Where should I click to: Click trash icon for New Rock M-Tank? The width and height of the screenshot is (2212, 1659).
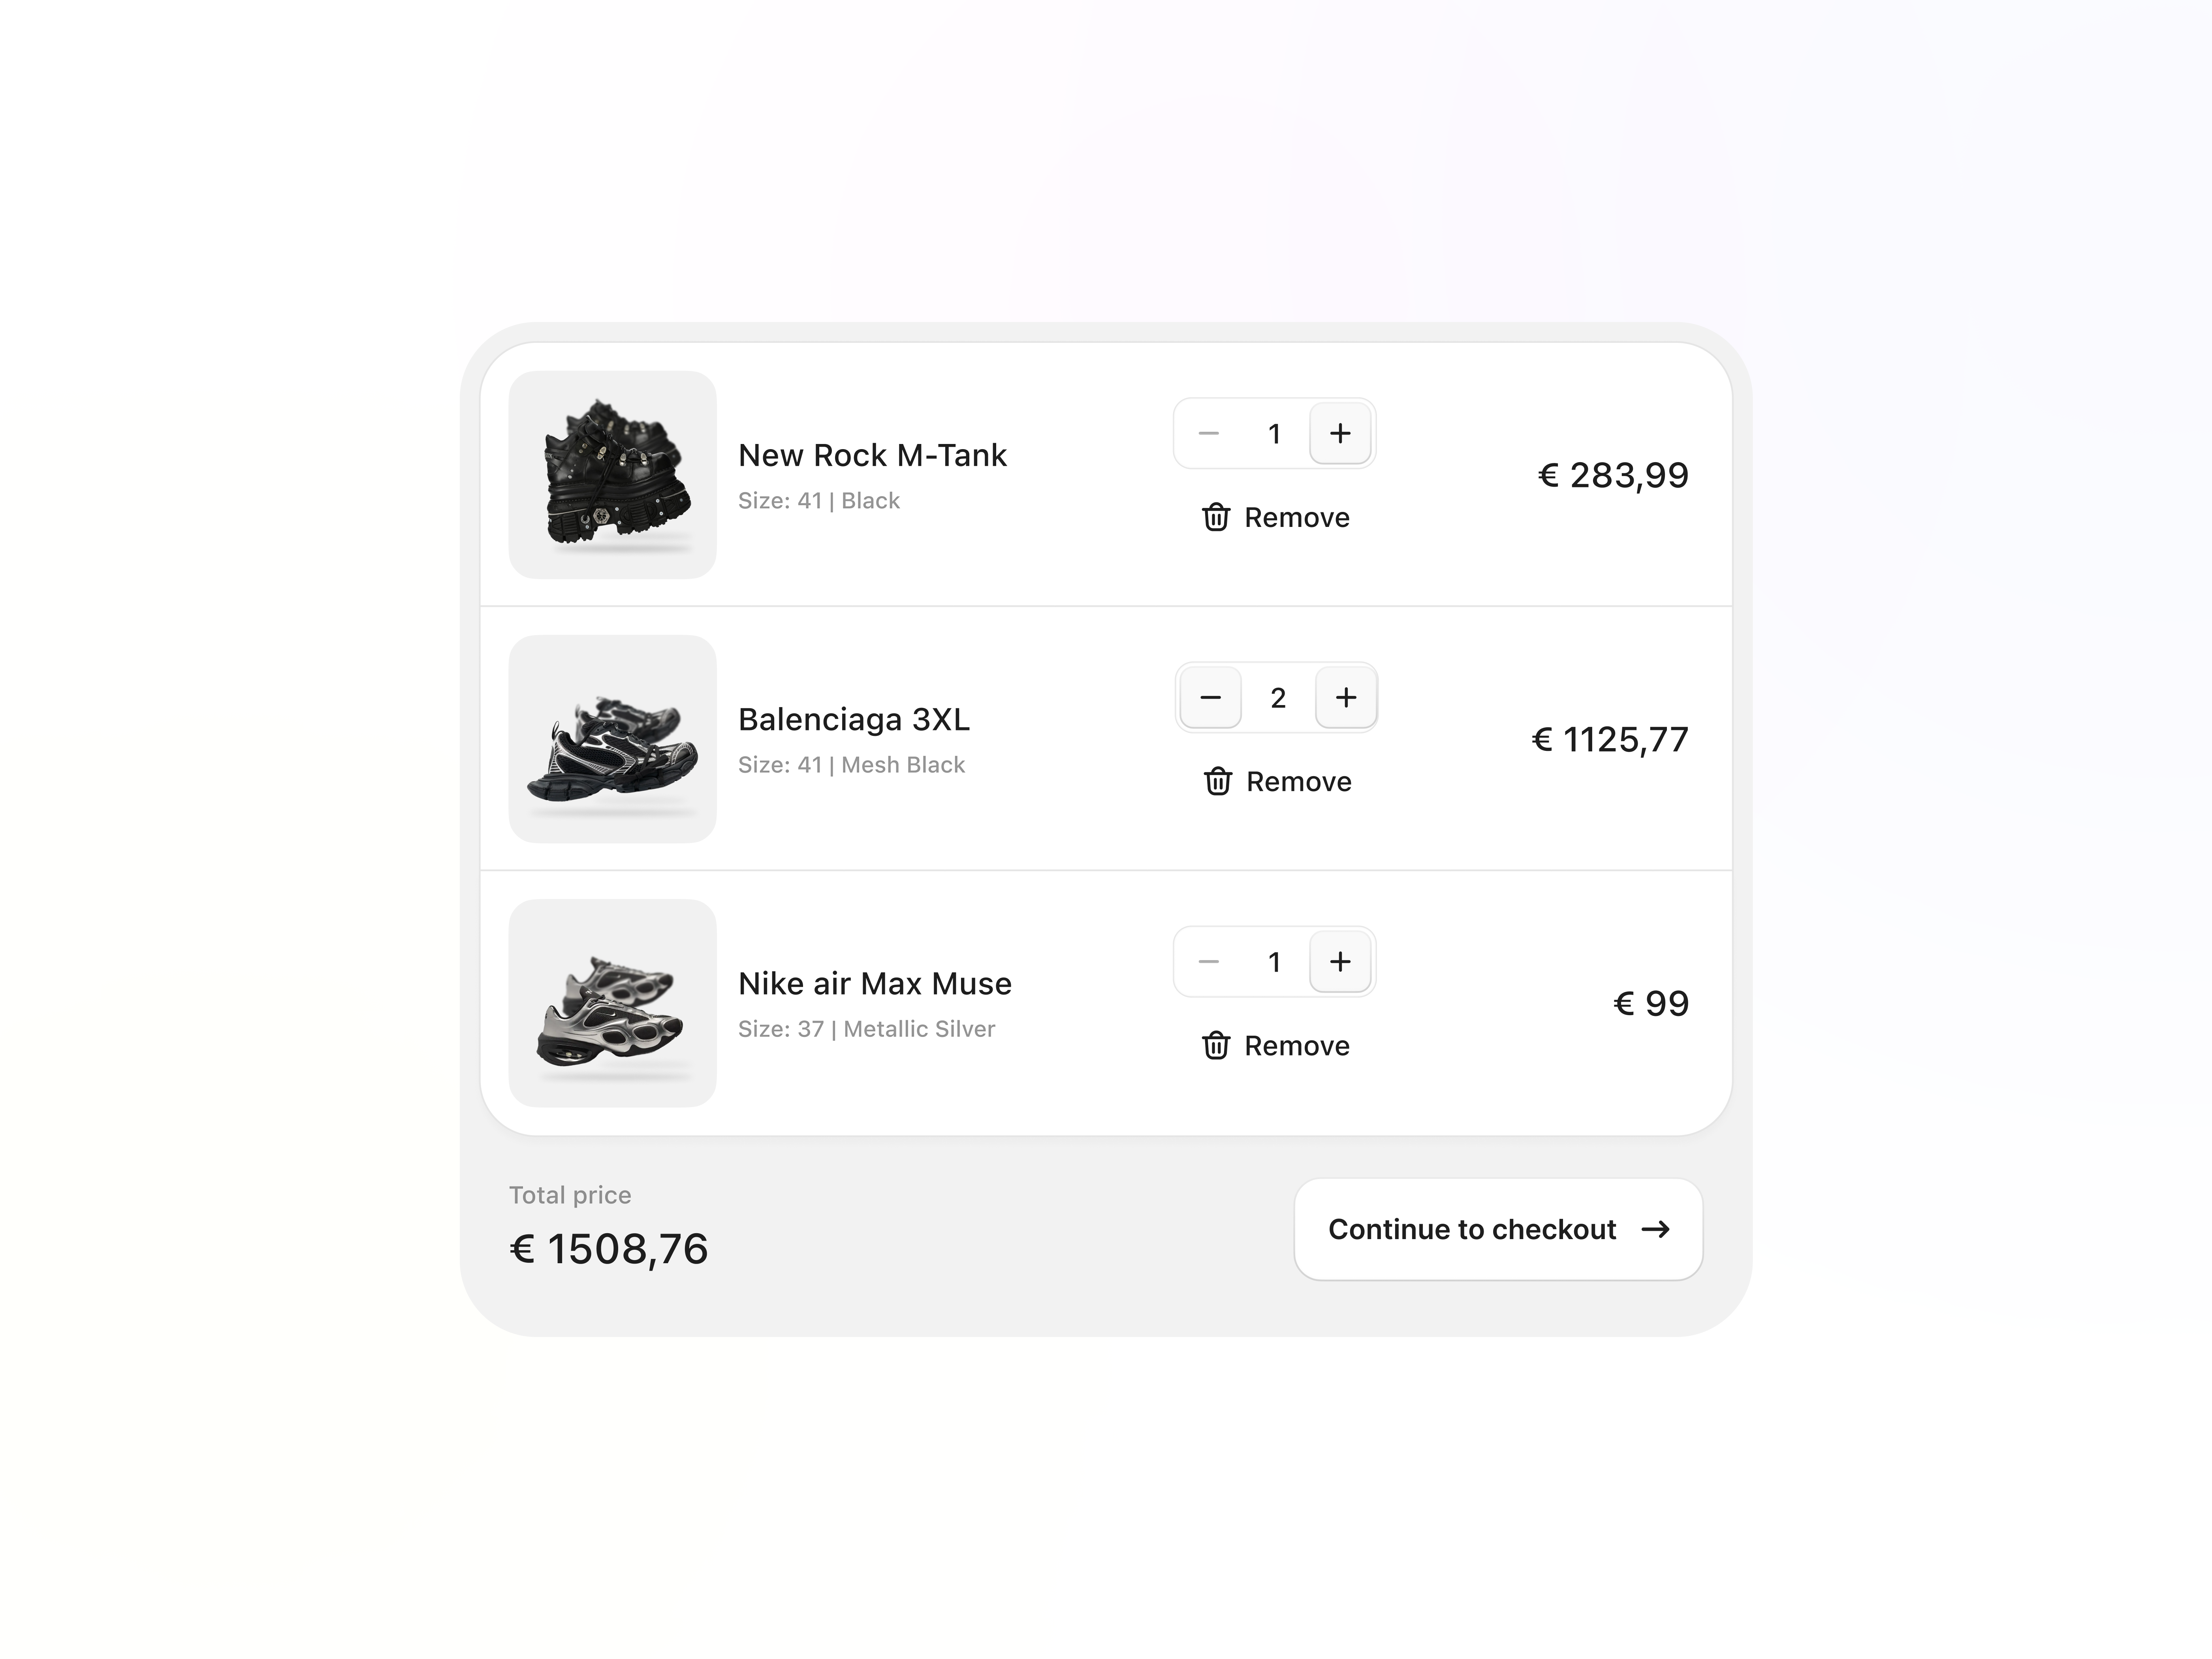(1216, 517)
